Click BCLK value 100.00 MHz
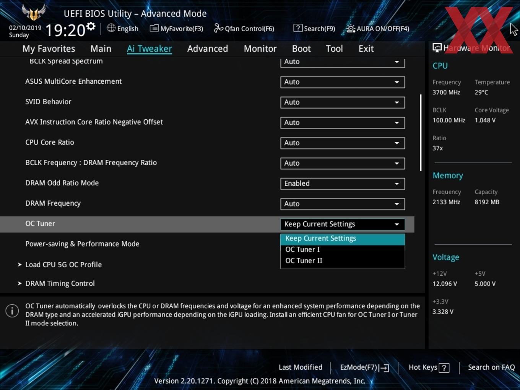The image size is (520, 390). point(449,120)
